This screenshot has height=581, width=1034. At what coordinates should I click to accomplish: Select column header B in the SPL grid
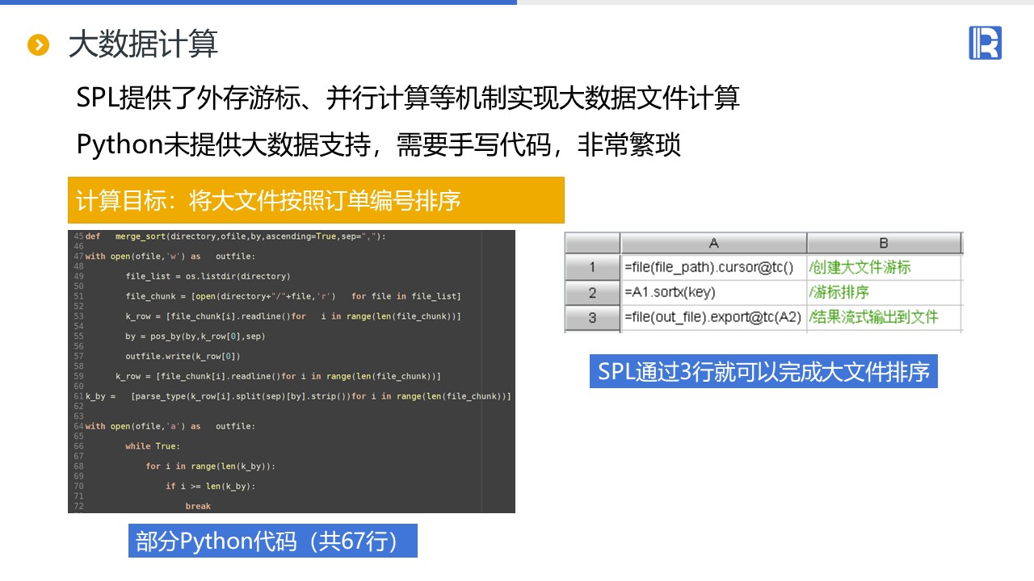click(884, 244)
